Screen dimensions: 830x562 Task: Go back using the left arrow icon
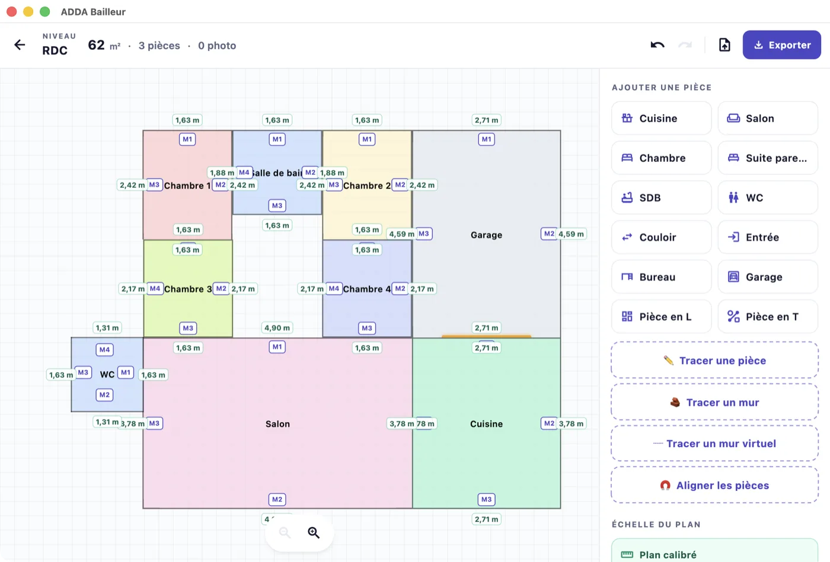click(x=20, y=45)
